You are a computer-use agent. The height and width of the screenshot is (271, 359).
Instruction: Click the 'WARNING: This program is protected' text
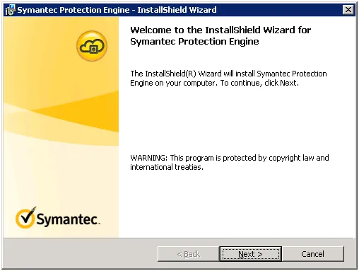230,162
